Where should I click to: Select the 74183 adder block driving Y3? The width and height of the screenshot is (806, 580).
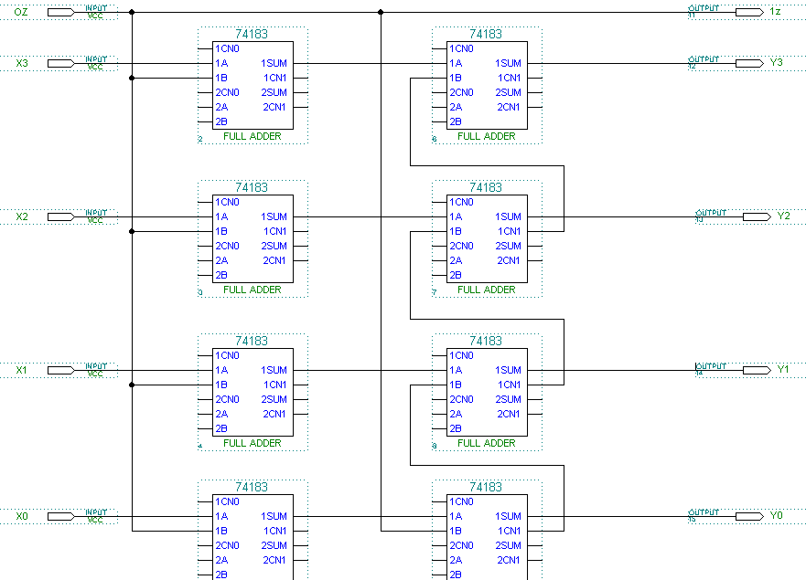[487, 85]
